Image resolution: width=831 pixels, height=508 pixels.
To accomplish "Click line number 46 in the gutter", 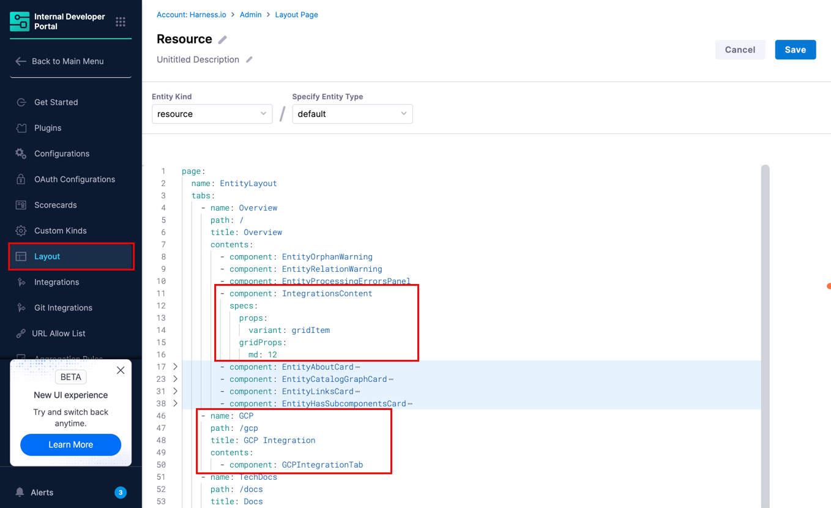I will [161, 416].
